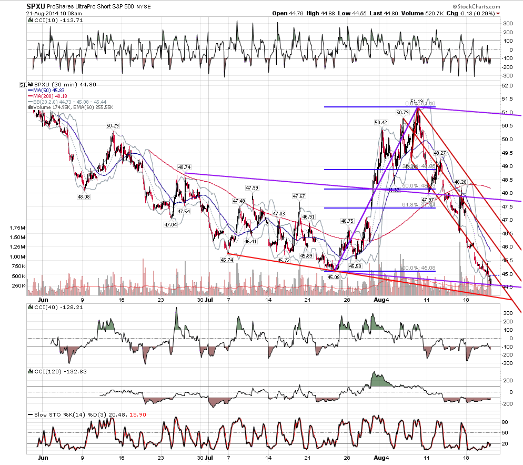The image size is (523, 465).
Task: Click the 50.42 price label
Action: pos(381,123)
